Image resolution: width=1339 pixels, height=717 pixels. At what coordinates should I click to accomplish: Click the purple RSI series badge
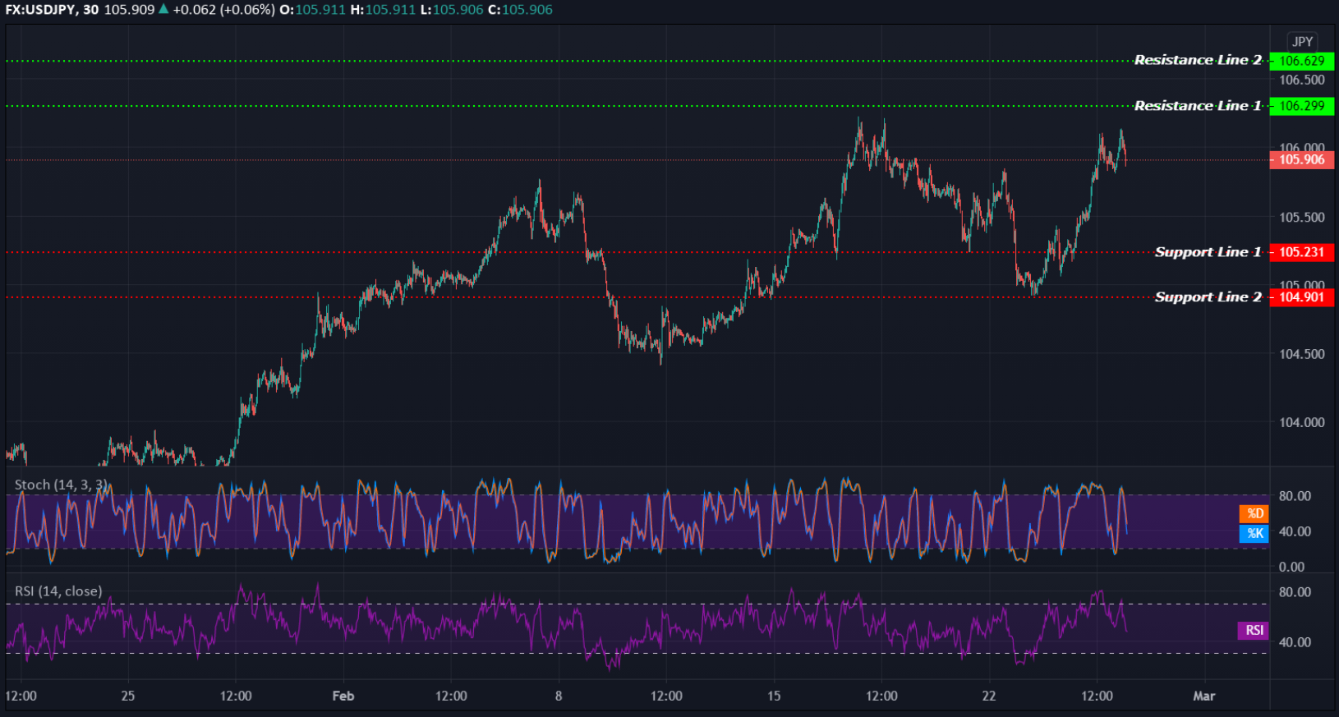point(1254,631)
